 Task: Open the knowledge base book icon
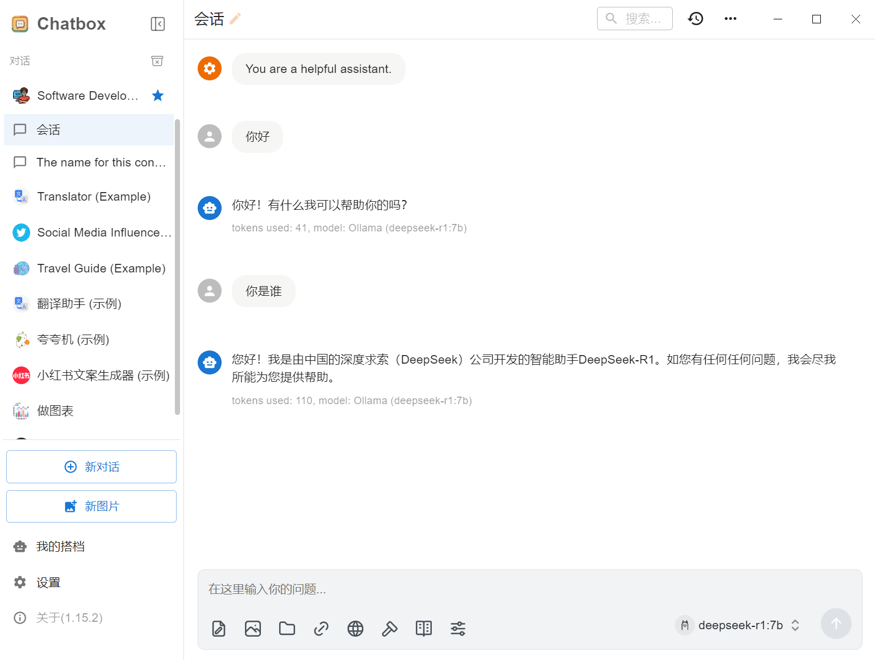pyautogui.click(x=424, y=629)
